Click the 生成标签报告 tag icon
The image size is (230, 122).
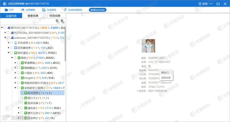coord(65,10)
